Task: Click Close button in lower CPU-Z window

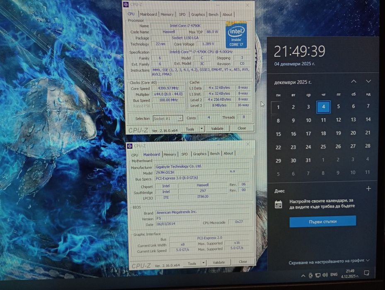Action: click(x=243, y=262)
